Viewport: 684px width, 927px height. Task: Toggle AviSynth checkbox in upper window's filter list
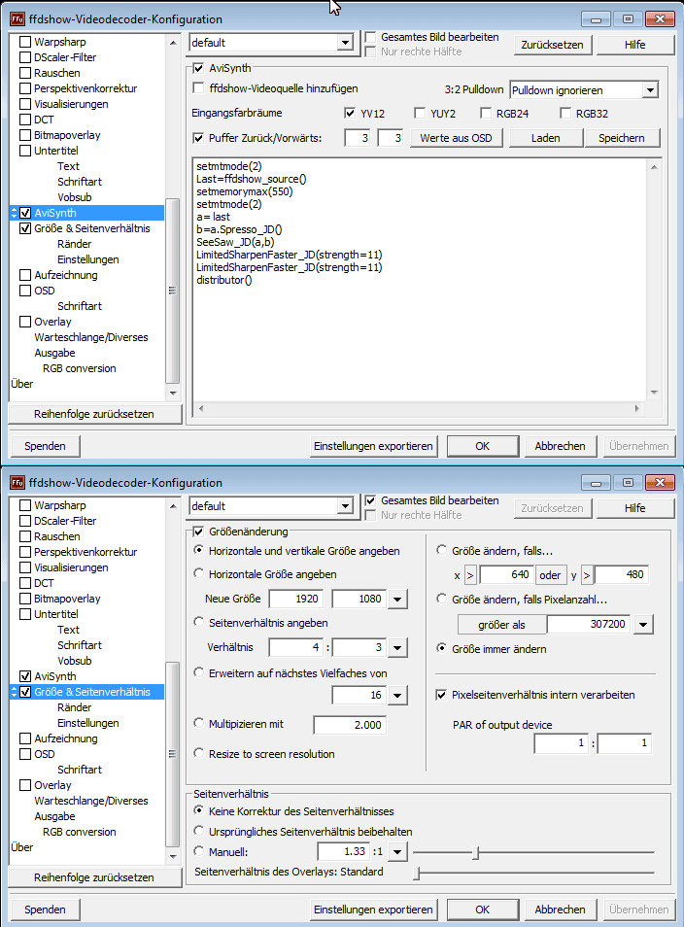[x=25, y=213]
